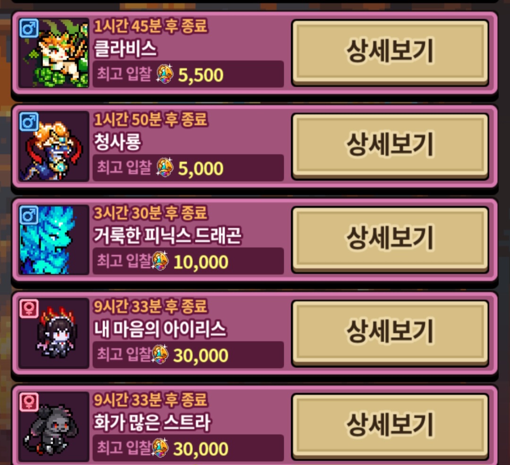Click the 1시간 45분 후 종료 timer text
Screen dimensions: 510x465
tap(151, 26)
